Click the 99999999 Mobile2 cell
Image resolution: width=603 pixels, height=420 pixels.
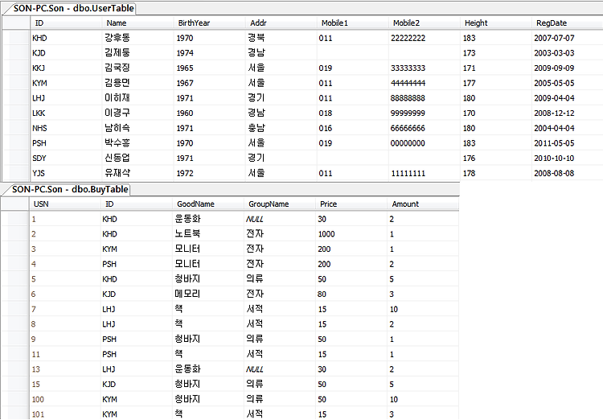pos(424,113)
